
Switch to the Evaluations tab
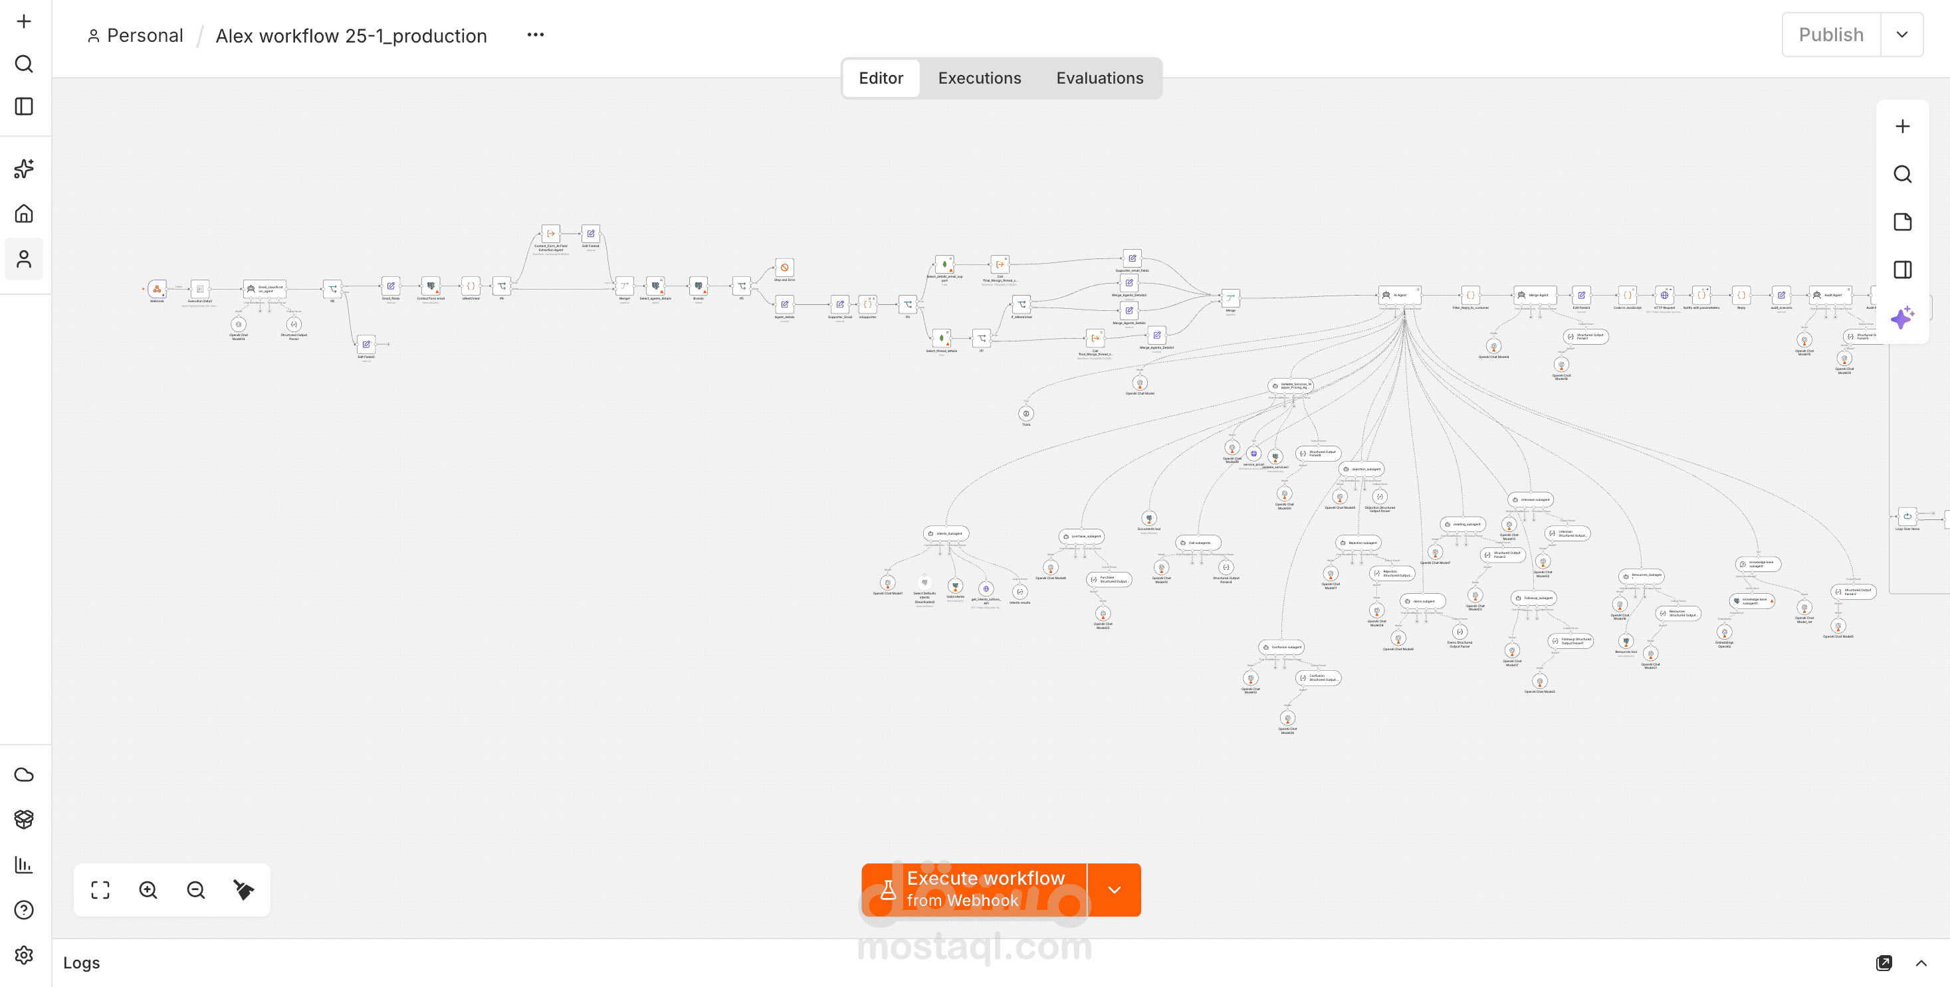point(1099,78)
